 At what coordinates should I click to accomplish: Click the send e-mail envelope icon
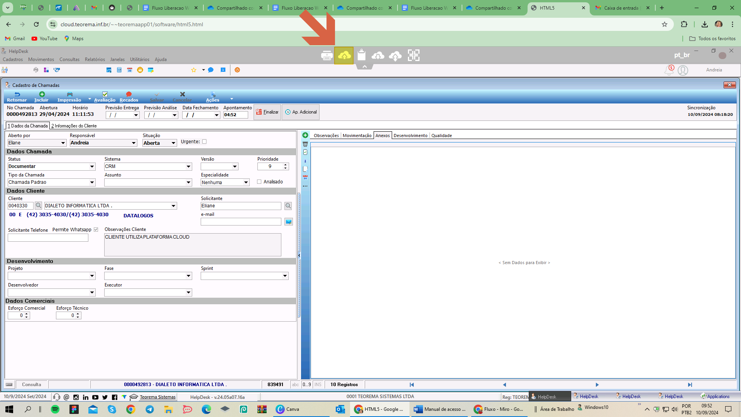tap(288, 222)
